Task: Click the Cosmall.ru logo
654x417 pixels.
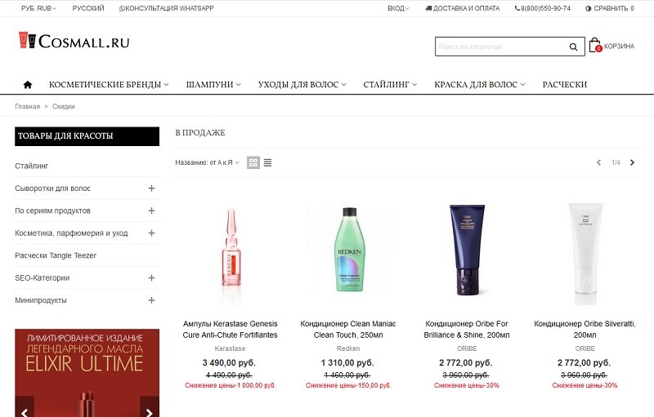Action: pyautogui.click(x=74, y=41)
